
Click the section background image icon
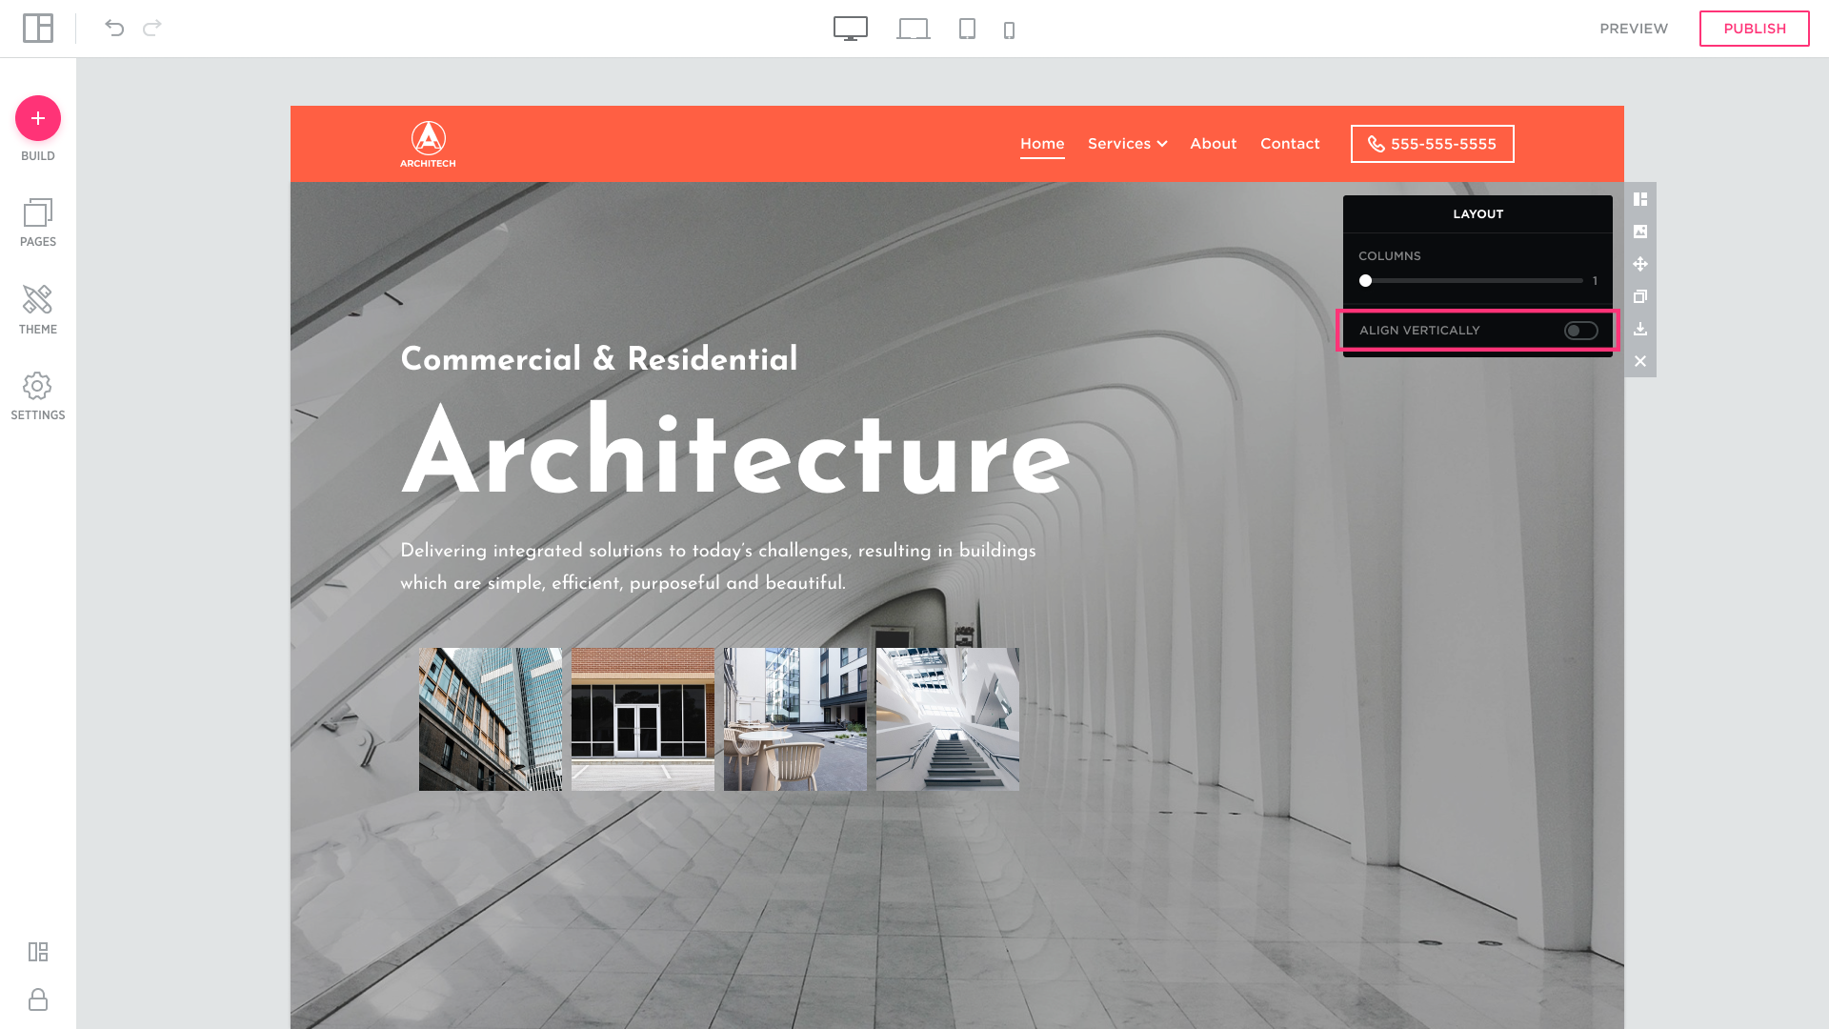1640,232
